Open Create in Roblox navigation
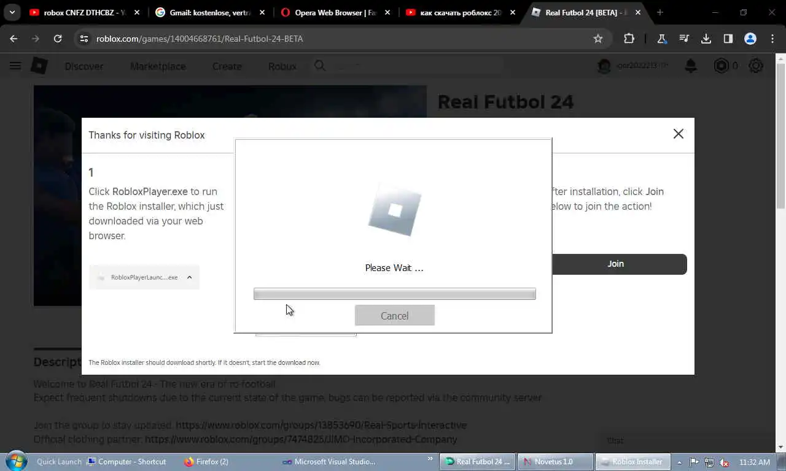 (227, 66)
